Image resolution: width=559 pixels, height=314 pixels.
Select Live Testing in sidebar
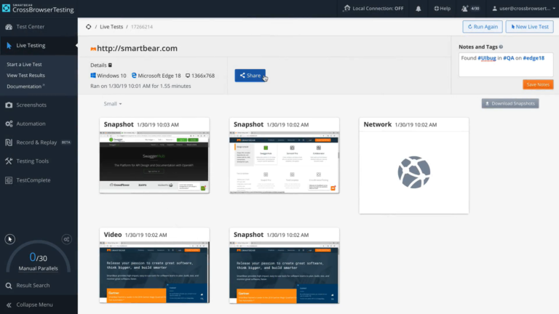coord(31,46)
